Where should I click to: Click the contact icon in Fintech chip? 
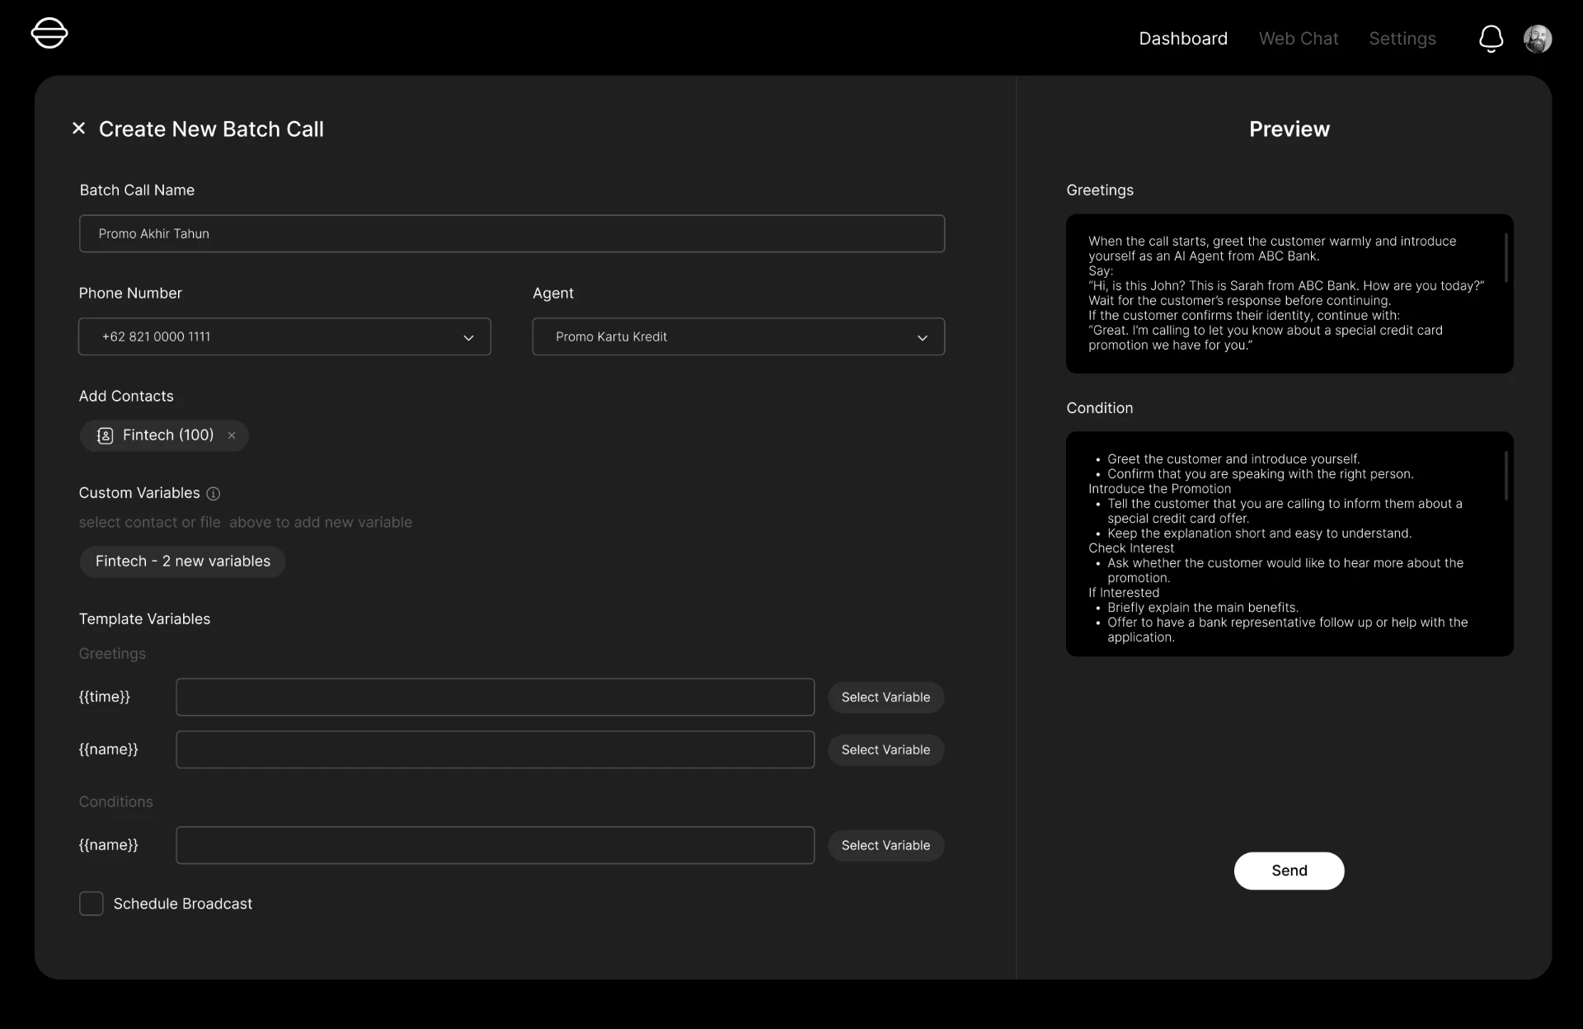pyautogui.click(x=105, y=435)
